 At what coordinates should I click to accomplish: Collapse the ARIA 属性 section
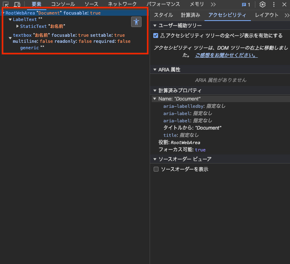click(x=155, y=69)
